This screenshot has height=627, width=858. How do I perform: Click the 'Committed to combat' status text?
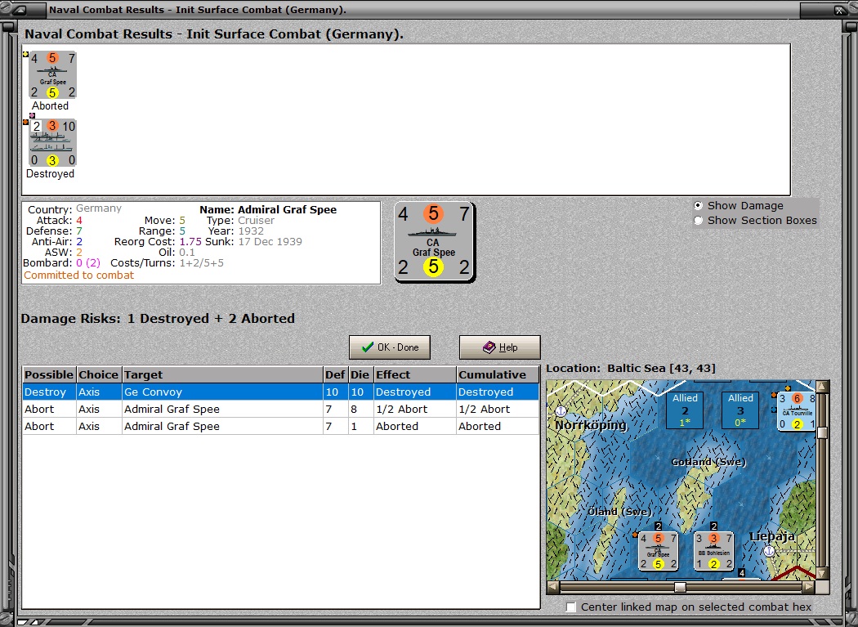(78, 275)
